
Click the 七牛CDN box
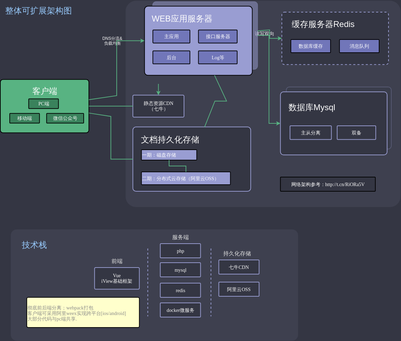239,267
